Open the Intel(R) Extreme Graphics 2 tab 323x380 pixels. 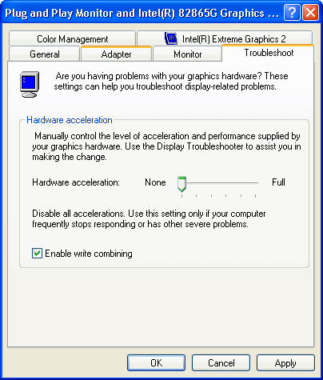pos(225,39)
